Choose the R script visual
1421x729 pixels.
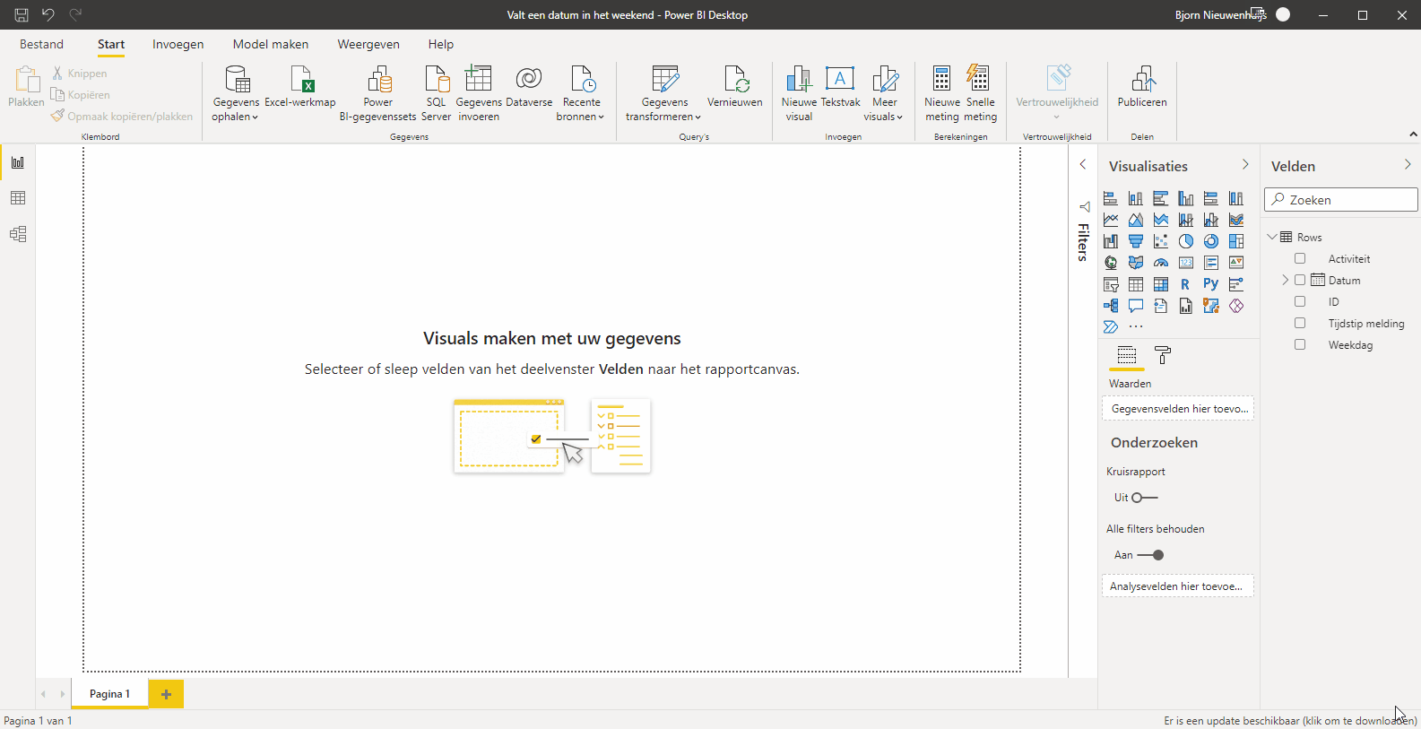tap(1186, 284)
